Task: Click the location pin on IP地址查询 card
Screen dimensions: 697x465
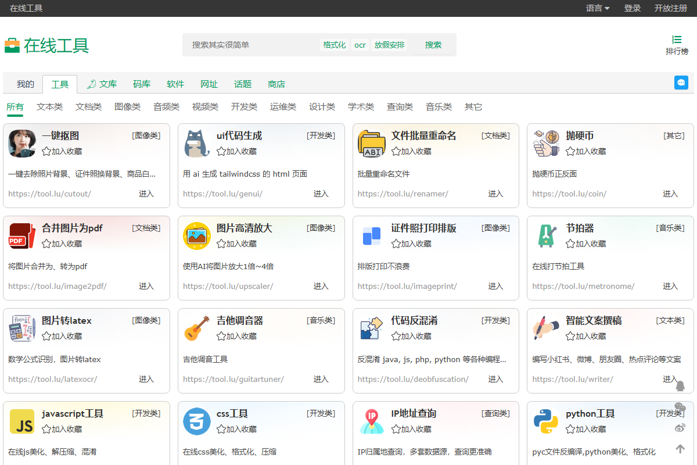Action: tap(371, 421)
